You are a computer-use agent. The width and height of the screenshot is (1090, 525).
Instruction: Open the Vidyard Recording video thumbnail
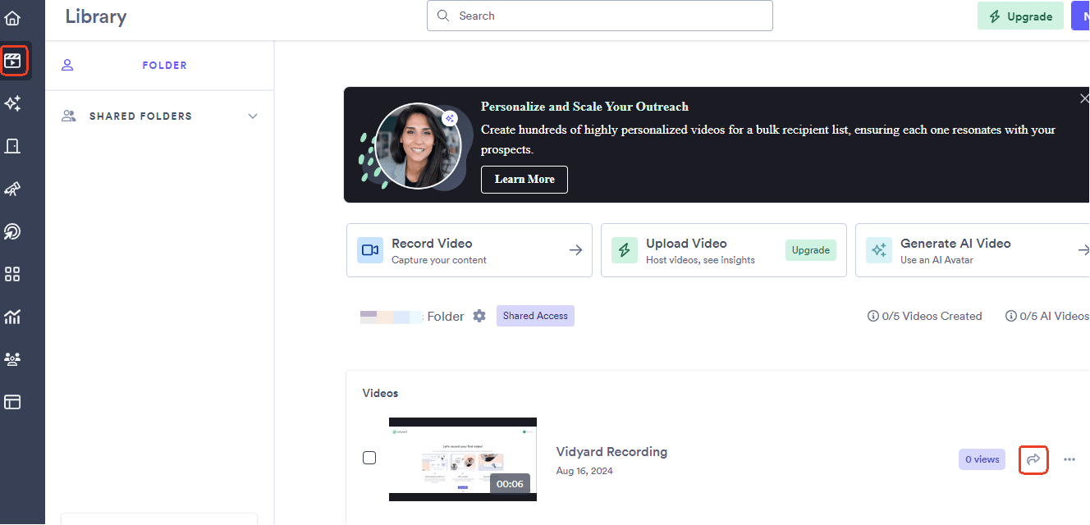(462, 459)
